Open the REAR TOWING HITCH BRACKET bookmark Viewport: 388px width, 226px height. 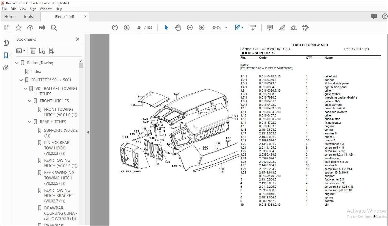[59, 196]
